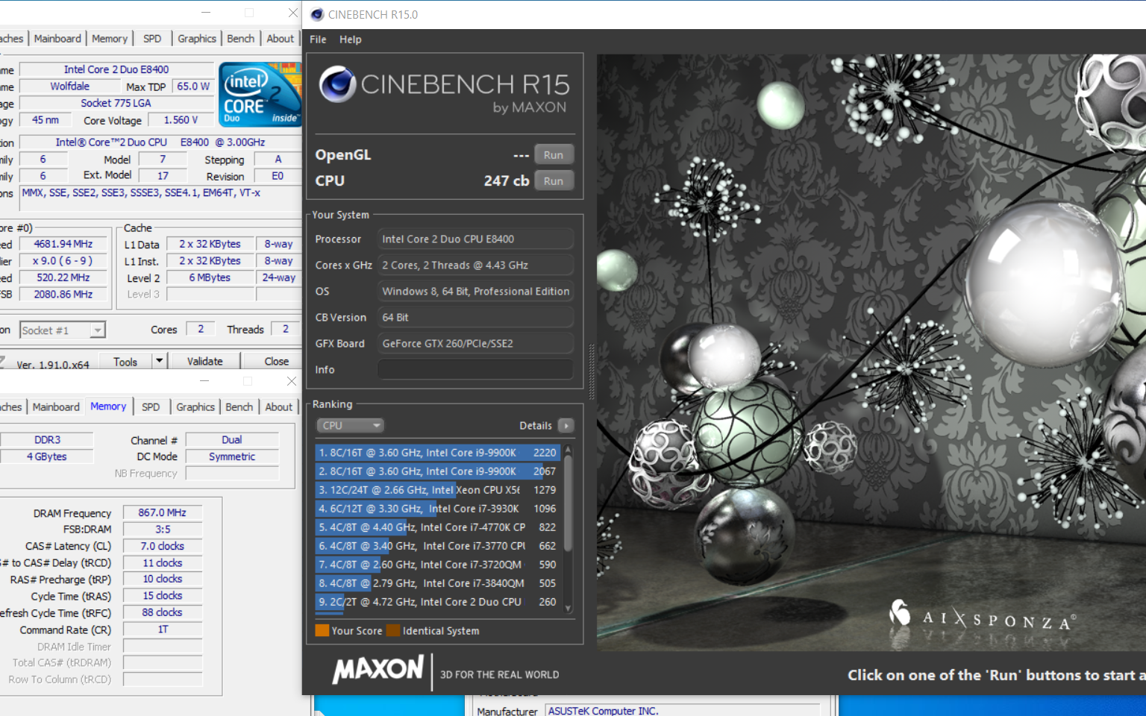
Task: Click the CAS# Latency 7.0 clocks value
Action: pos(162,547)
